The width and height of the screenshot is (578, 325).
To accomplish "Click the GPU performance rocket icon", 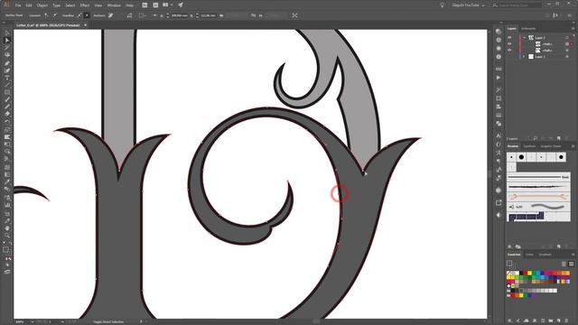I will 181,5.
